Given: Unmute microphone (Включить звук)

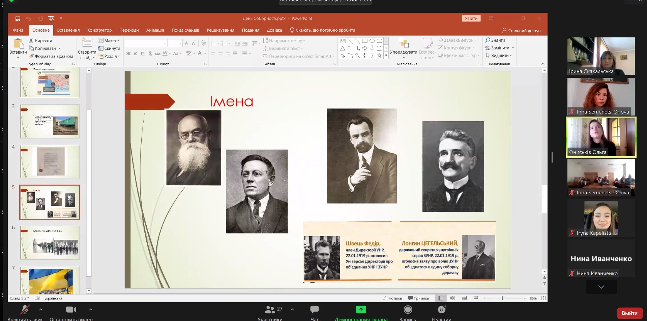Looking at the screenshot, I should coord(25,310).
